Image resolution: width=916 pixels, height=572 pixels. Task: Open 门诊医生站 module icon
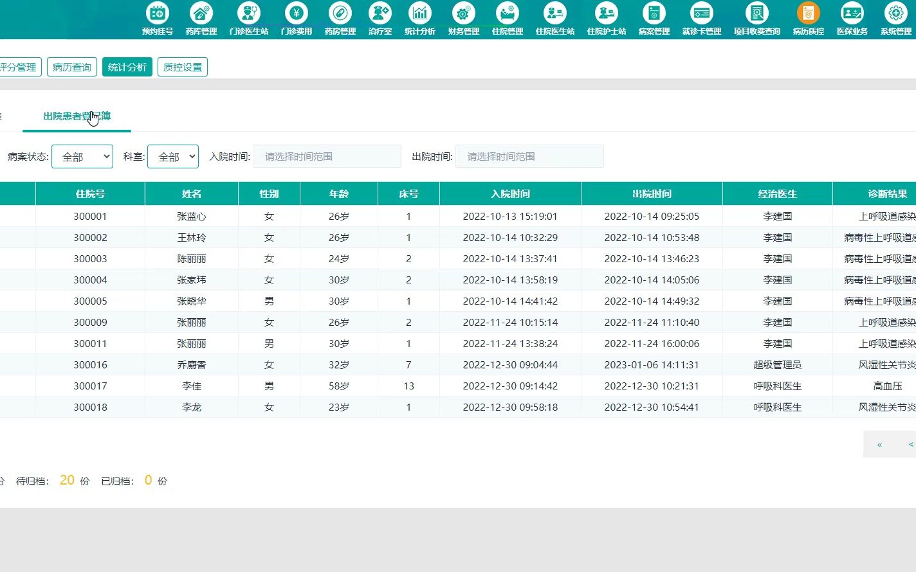click(x=249, y=13)
